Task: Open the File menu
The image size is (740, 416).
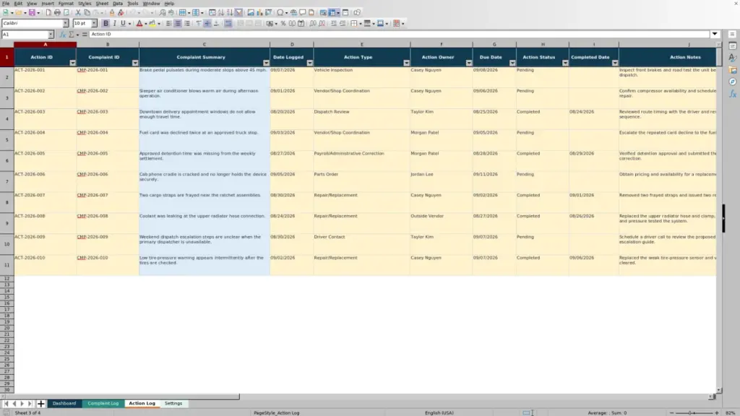Action: tap(6, 4)
